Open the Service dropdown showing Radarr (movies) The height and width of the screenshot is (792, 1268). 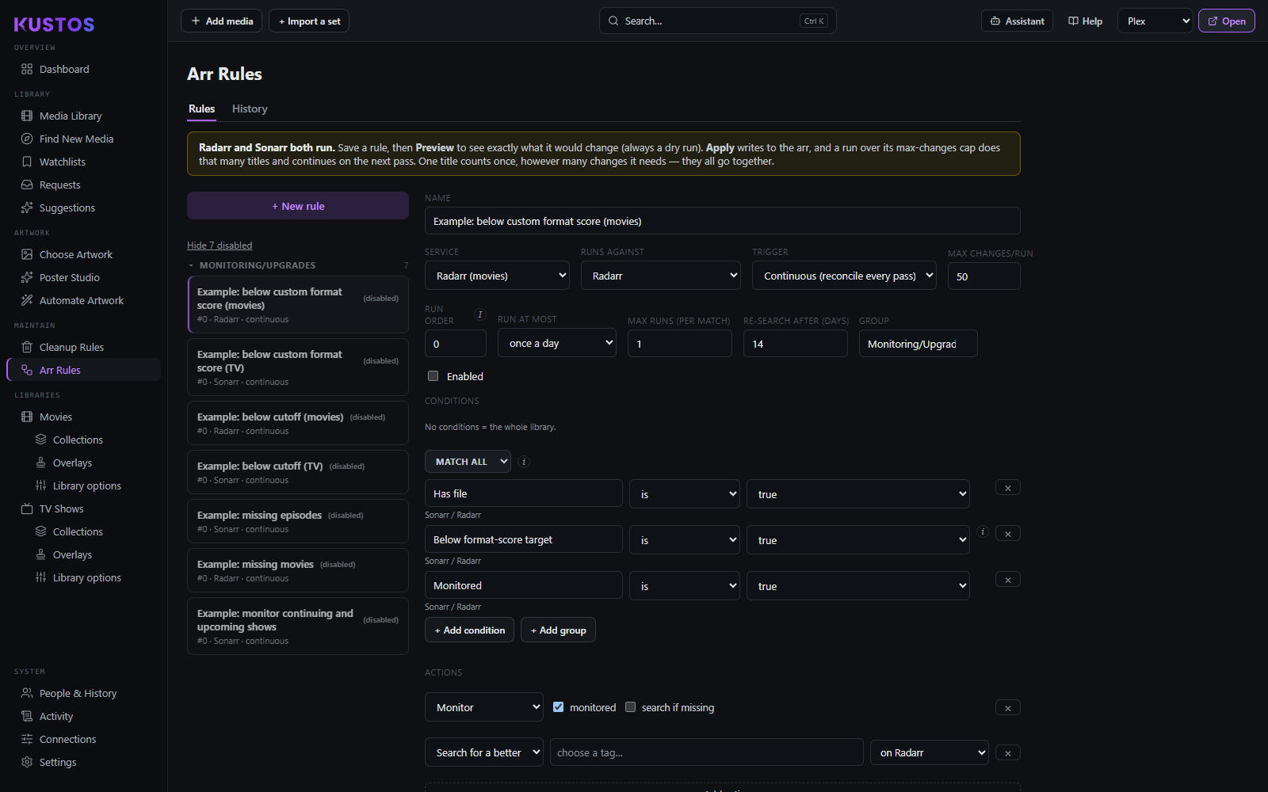pos(497,276)
